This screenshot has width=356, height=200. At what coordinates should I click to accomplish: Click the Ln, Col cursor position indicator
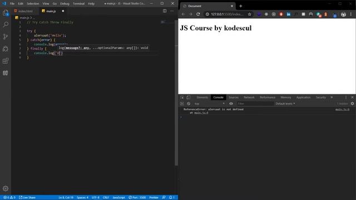coord(66,198)
